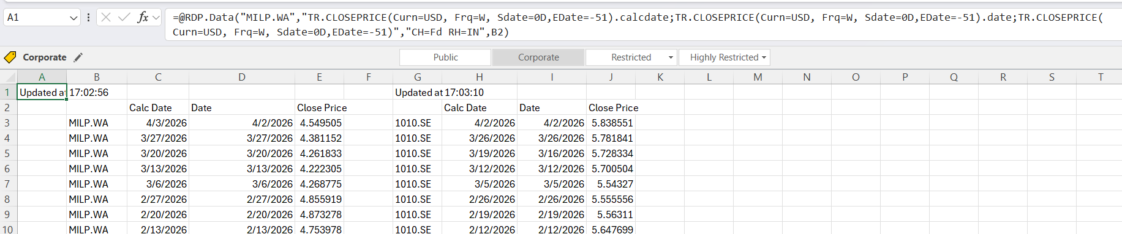Click close price 5.54327
1122x234 pixels.
(x=611, y=184)
